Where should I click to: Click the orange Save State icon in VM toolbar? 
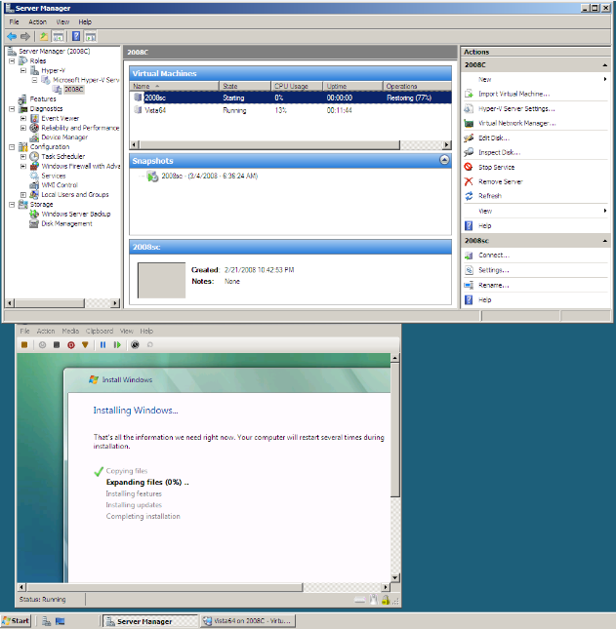coord(85,344)
